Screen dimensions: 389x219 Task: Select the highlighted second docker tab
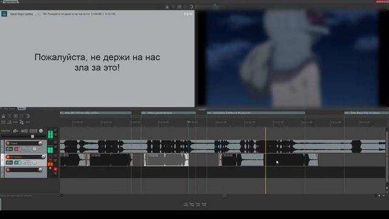click(22, 109)
